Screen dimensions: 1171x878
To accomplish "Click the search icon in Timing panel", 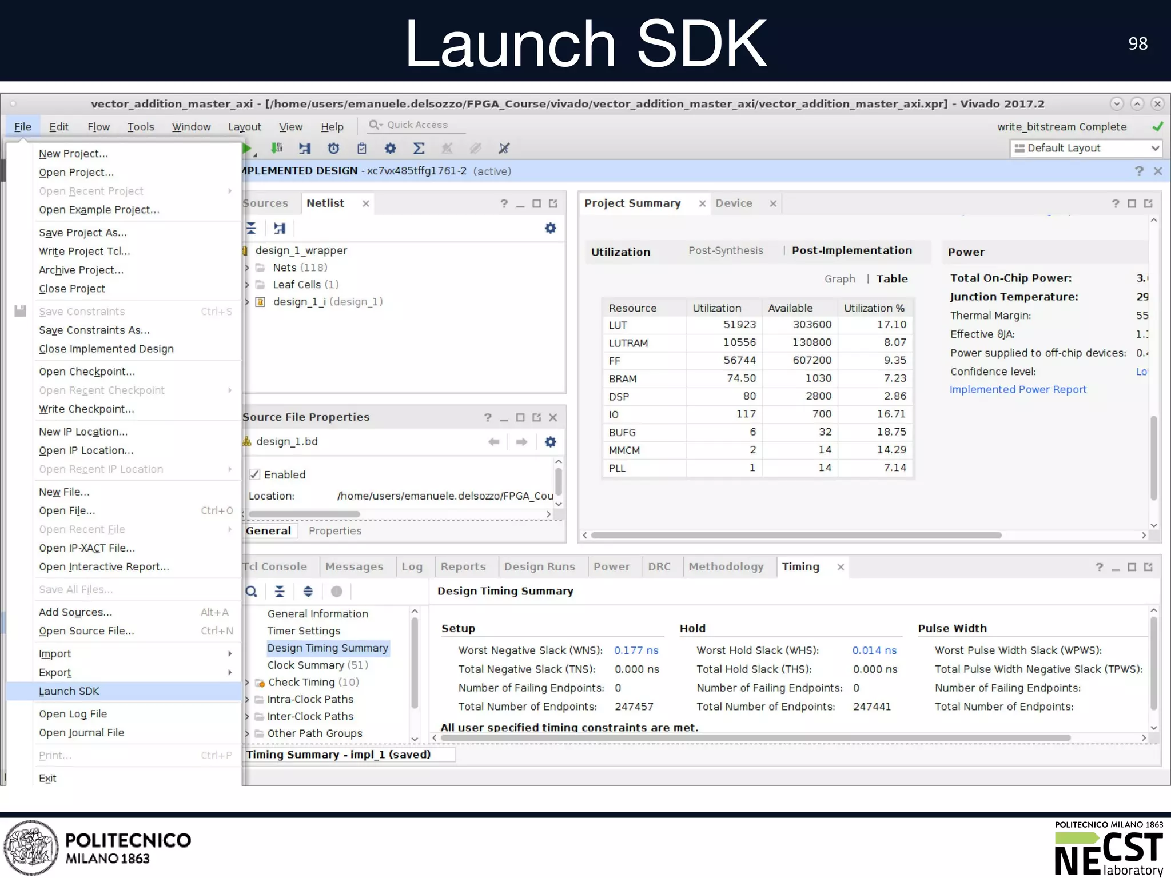I will pyautogui.click(x=252, y=592).
